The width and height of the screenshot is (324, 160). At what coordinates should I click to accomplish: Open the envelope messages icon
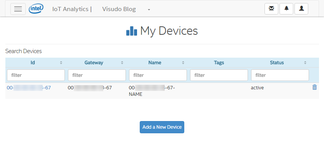pyautogui.click(x=271, y=9)
